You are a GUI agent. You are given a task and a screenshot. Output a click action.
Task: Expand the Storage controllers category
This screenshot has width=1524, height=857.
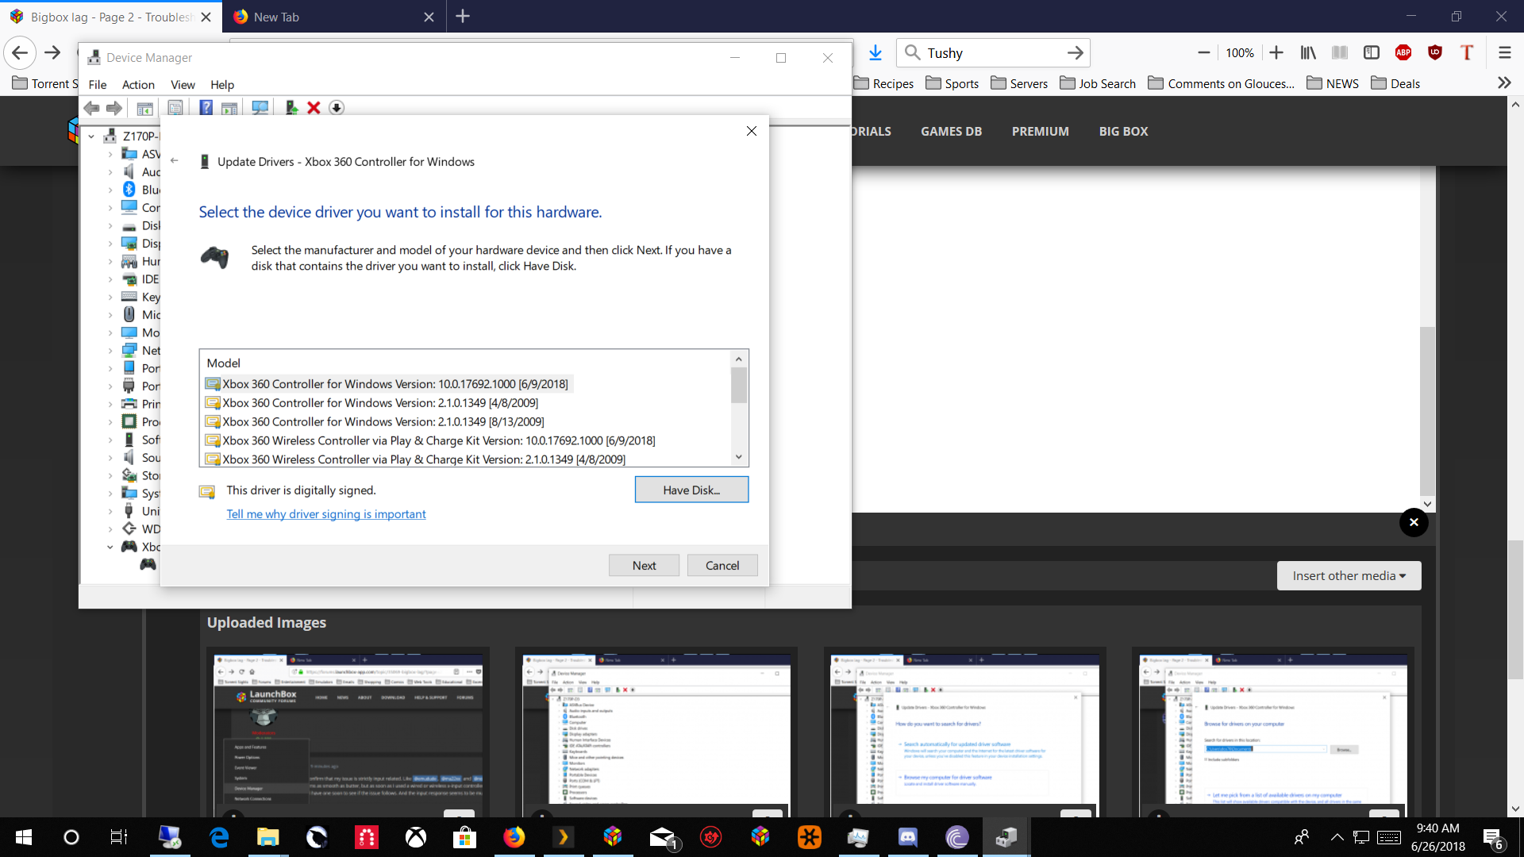pos(110,475)
